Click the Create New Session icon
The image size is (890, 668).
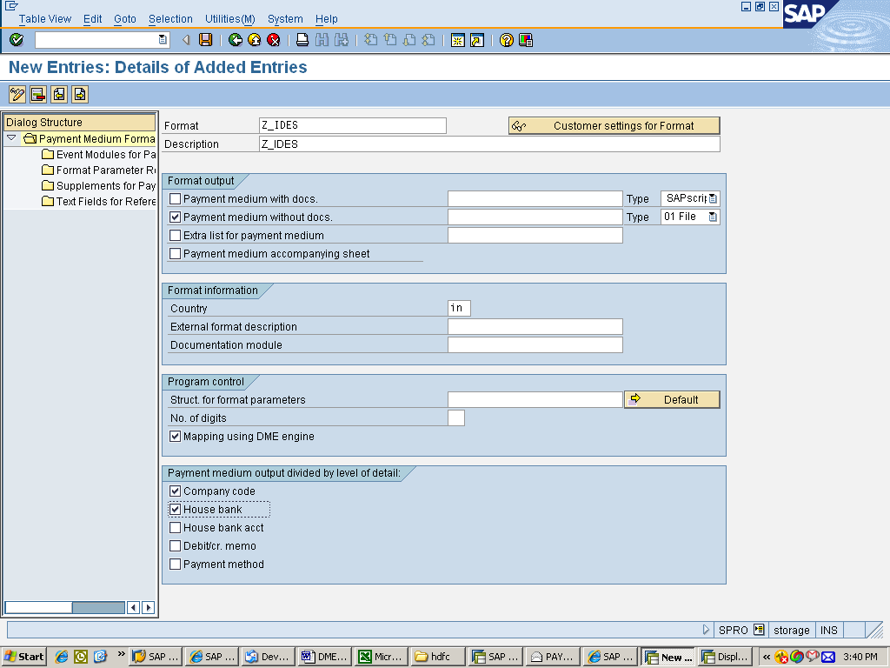point(457,40)
